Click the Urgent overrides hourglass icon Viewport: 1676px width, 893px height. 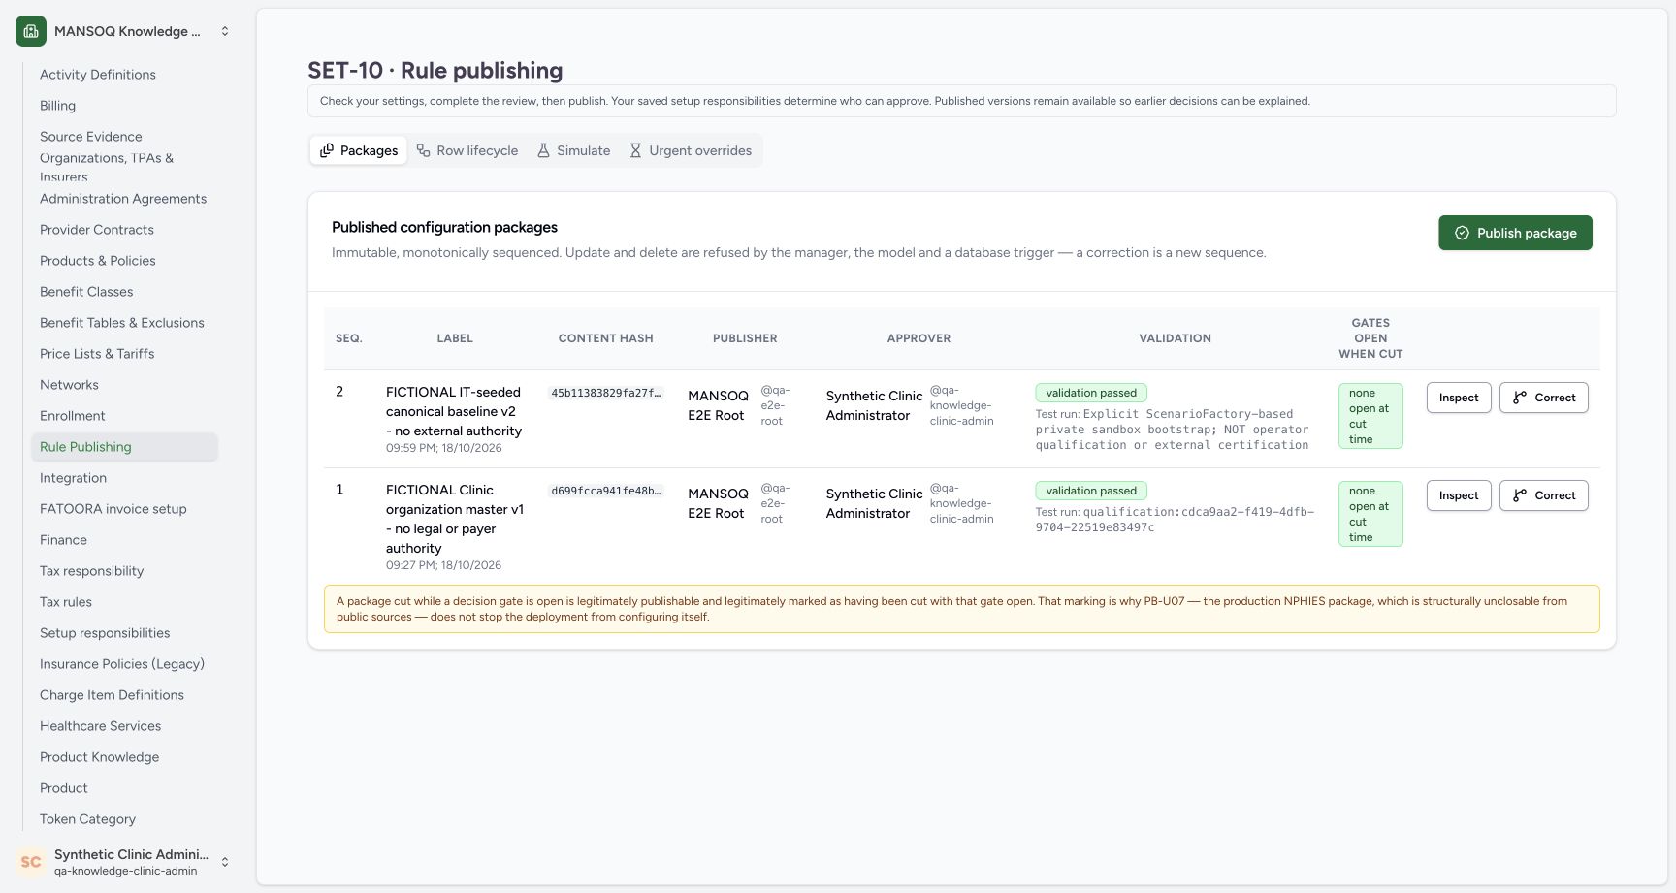coord(635,150)
